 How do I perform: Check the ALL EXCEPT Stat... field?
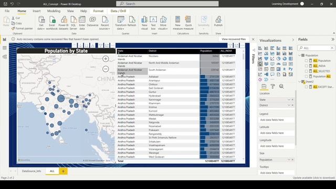pos(306,87)
